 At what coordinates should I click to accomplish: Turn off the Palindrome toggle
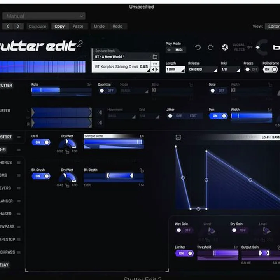pos(270,70)
